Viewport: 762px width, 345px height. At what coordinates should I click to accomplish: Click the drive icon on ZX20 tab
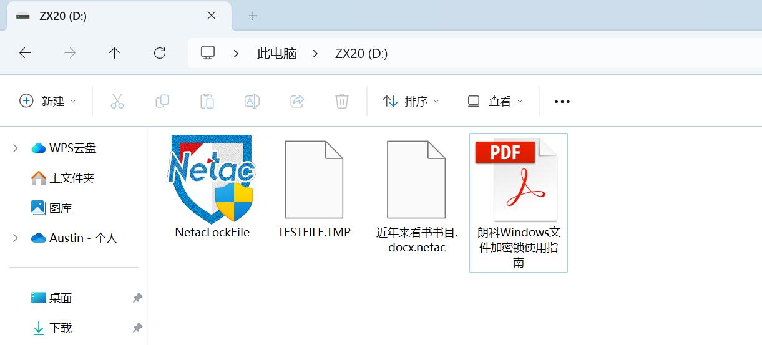click(23, 16)
